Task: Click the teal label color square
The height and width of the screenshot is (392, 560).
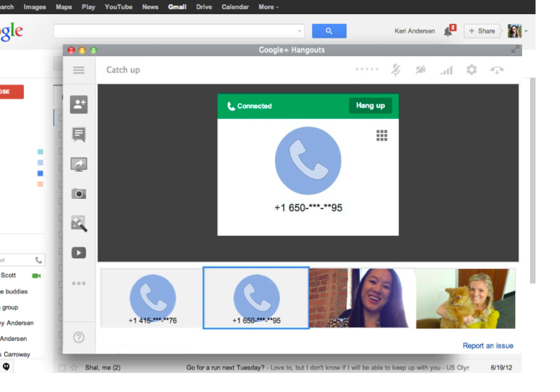Action: [x=40, y=152]
